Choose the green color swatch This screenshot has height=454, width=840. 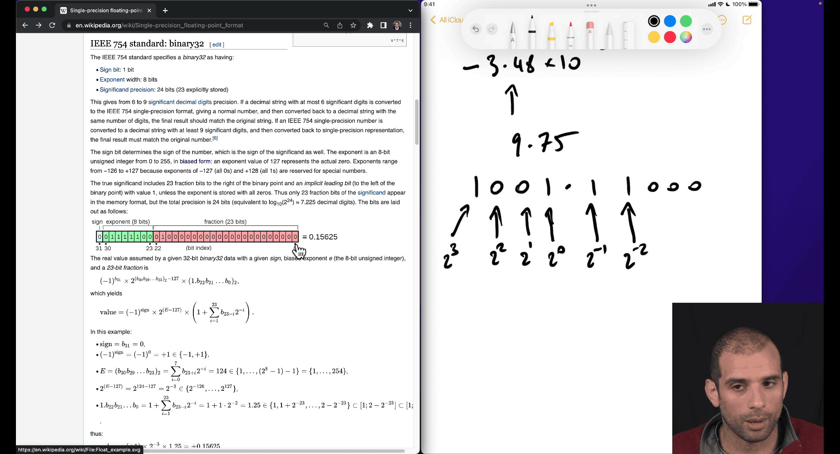[686, 21]
